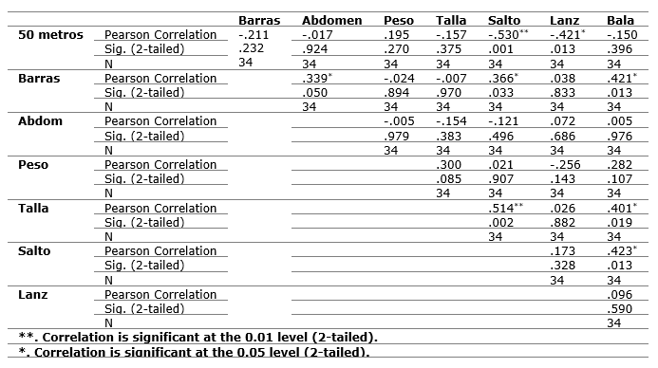Click the Salto column header
The image size is (658, 368).
[x=504, y=20]
